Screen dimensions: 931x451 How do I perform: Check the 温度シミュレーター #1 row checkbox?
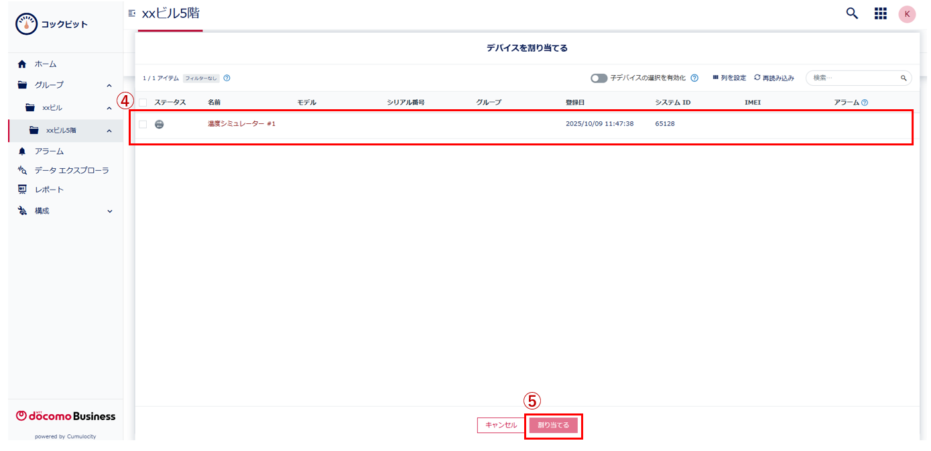tap(143, 124)
